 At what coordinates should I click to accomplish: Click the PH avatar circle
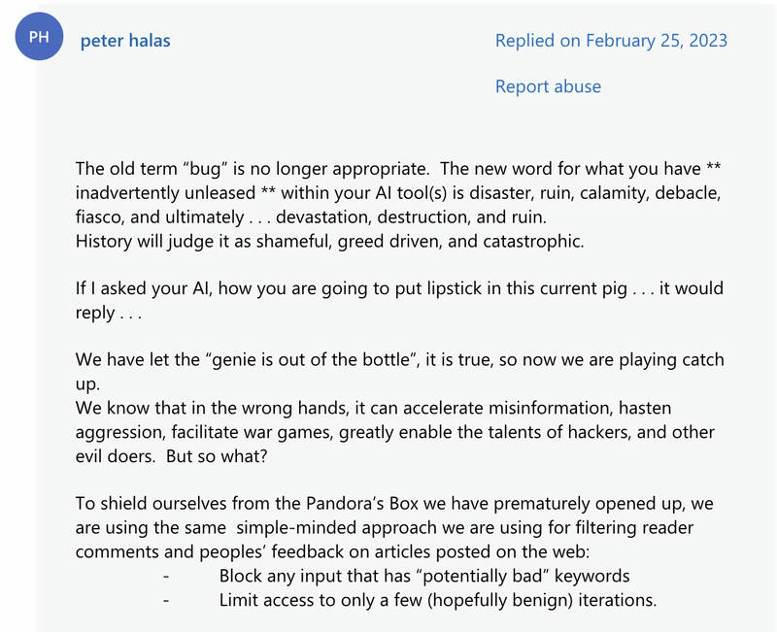coord(39,37)
